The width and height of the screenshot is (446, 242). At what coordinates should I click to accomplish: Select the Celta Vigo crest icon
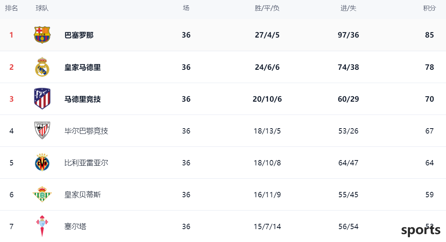pos(42,226)
